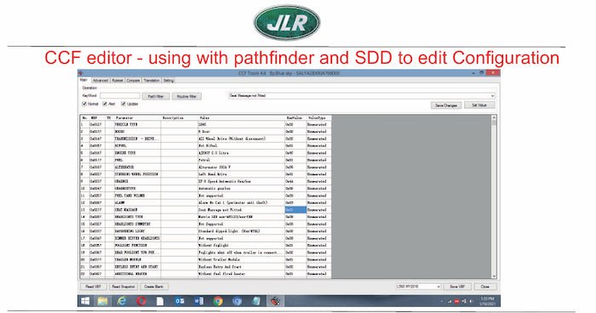Open the Compare tab
The width and height of the screenshot is (596, 313).
pos(133,81)
